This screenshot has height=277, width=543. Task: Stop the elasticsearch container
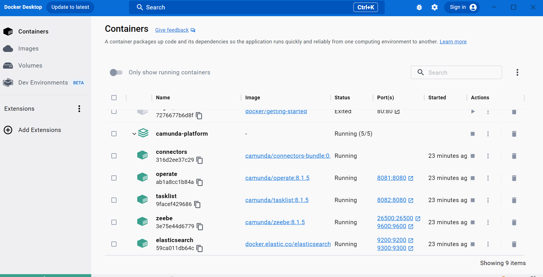click(x=473, y=244)
